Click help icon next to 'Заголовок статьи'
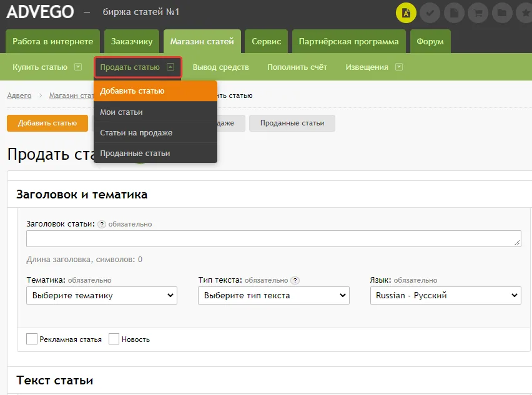This screenshot has width=532, height=395. (102, 224)
